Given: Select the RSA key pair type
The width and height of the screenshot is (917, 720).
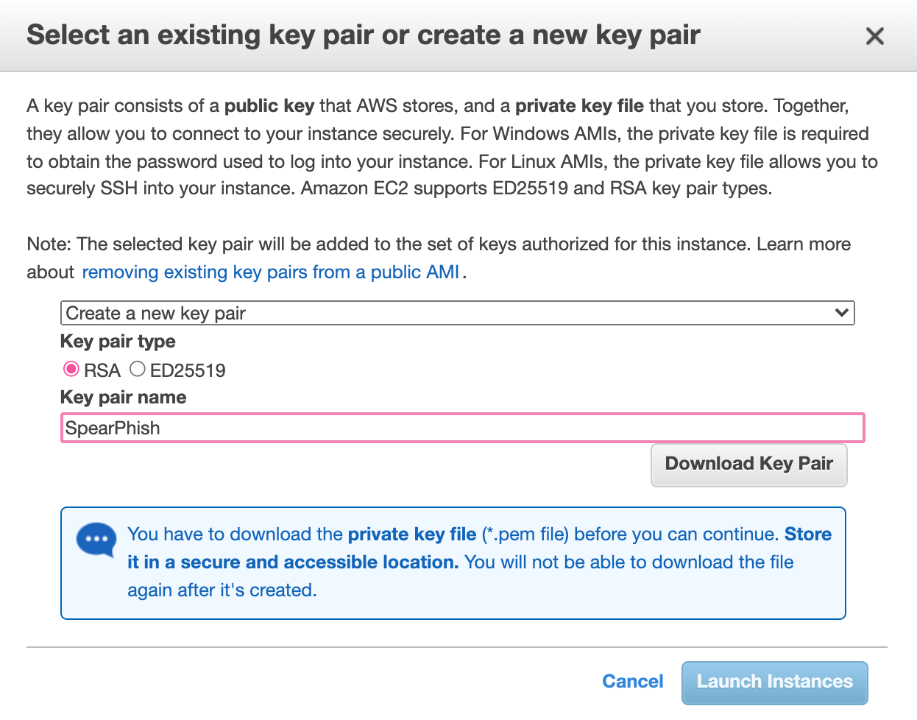Looking at the screenshot, I should 71,369.
